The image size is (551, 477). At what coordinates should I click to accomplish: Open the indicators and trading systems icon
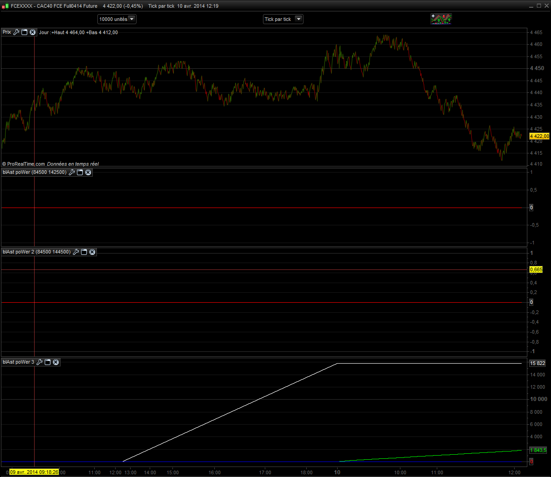(441, 19)
